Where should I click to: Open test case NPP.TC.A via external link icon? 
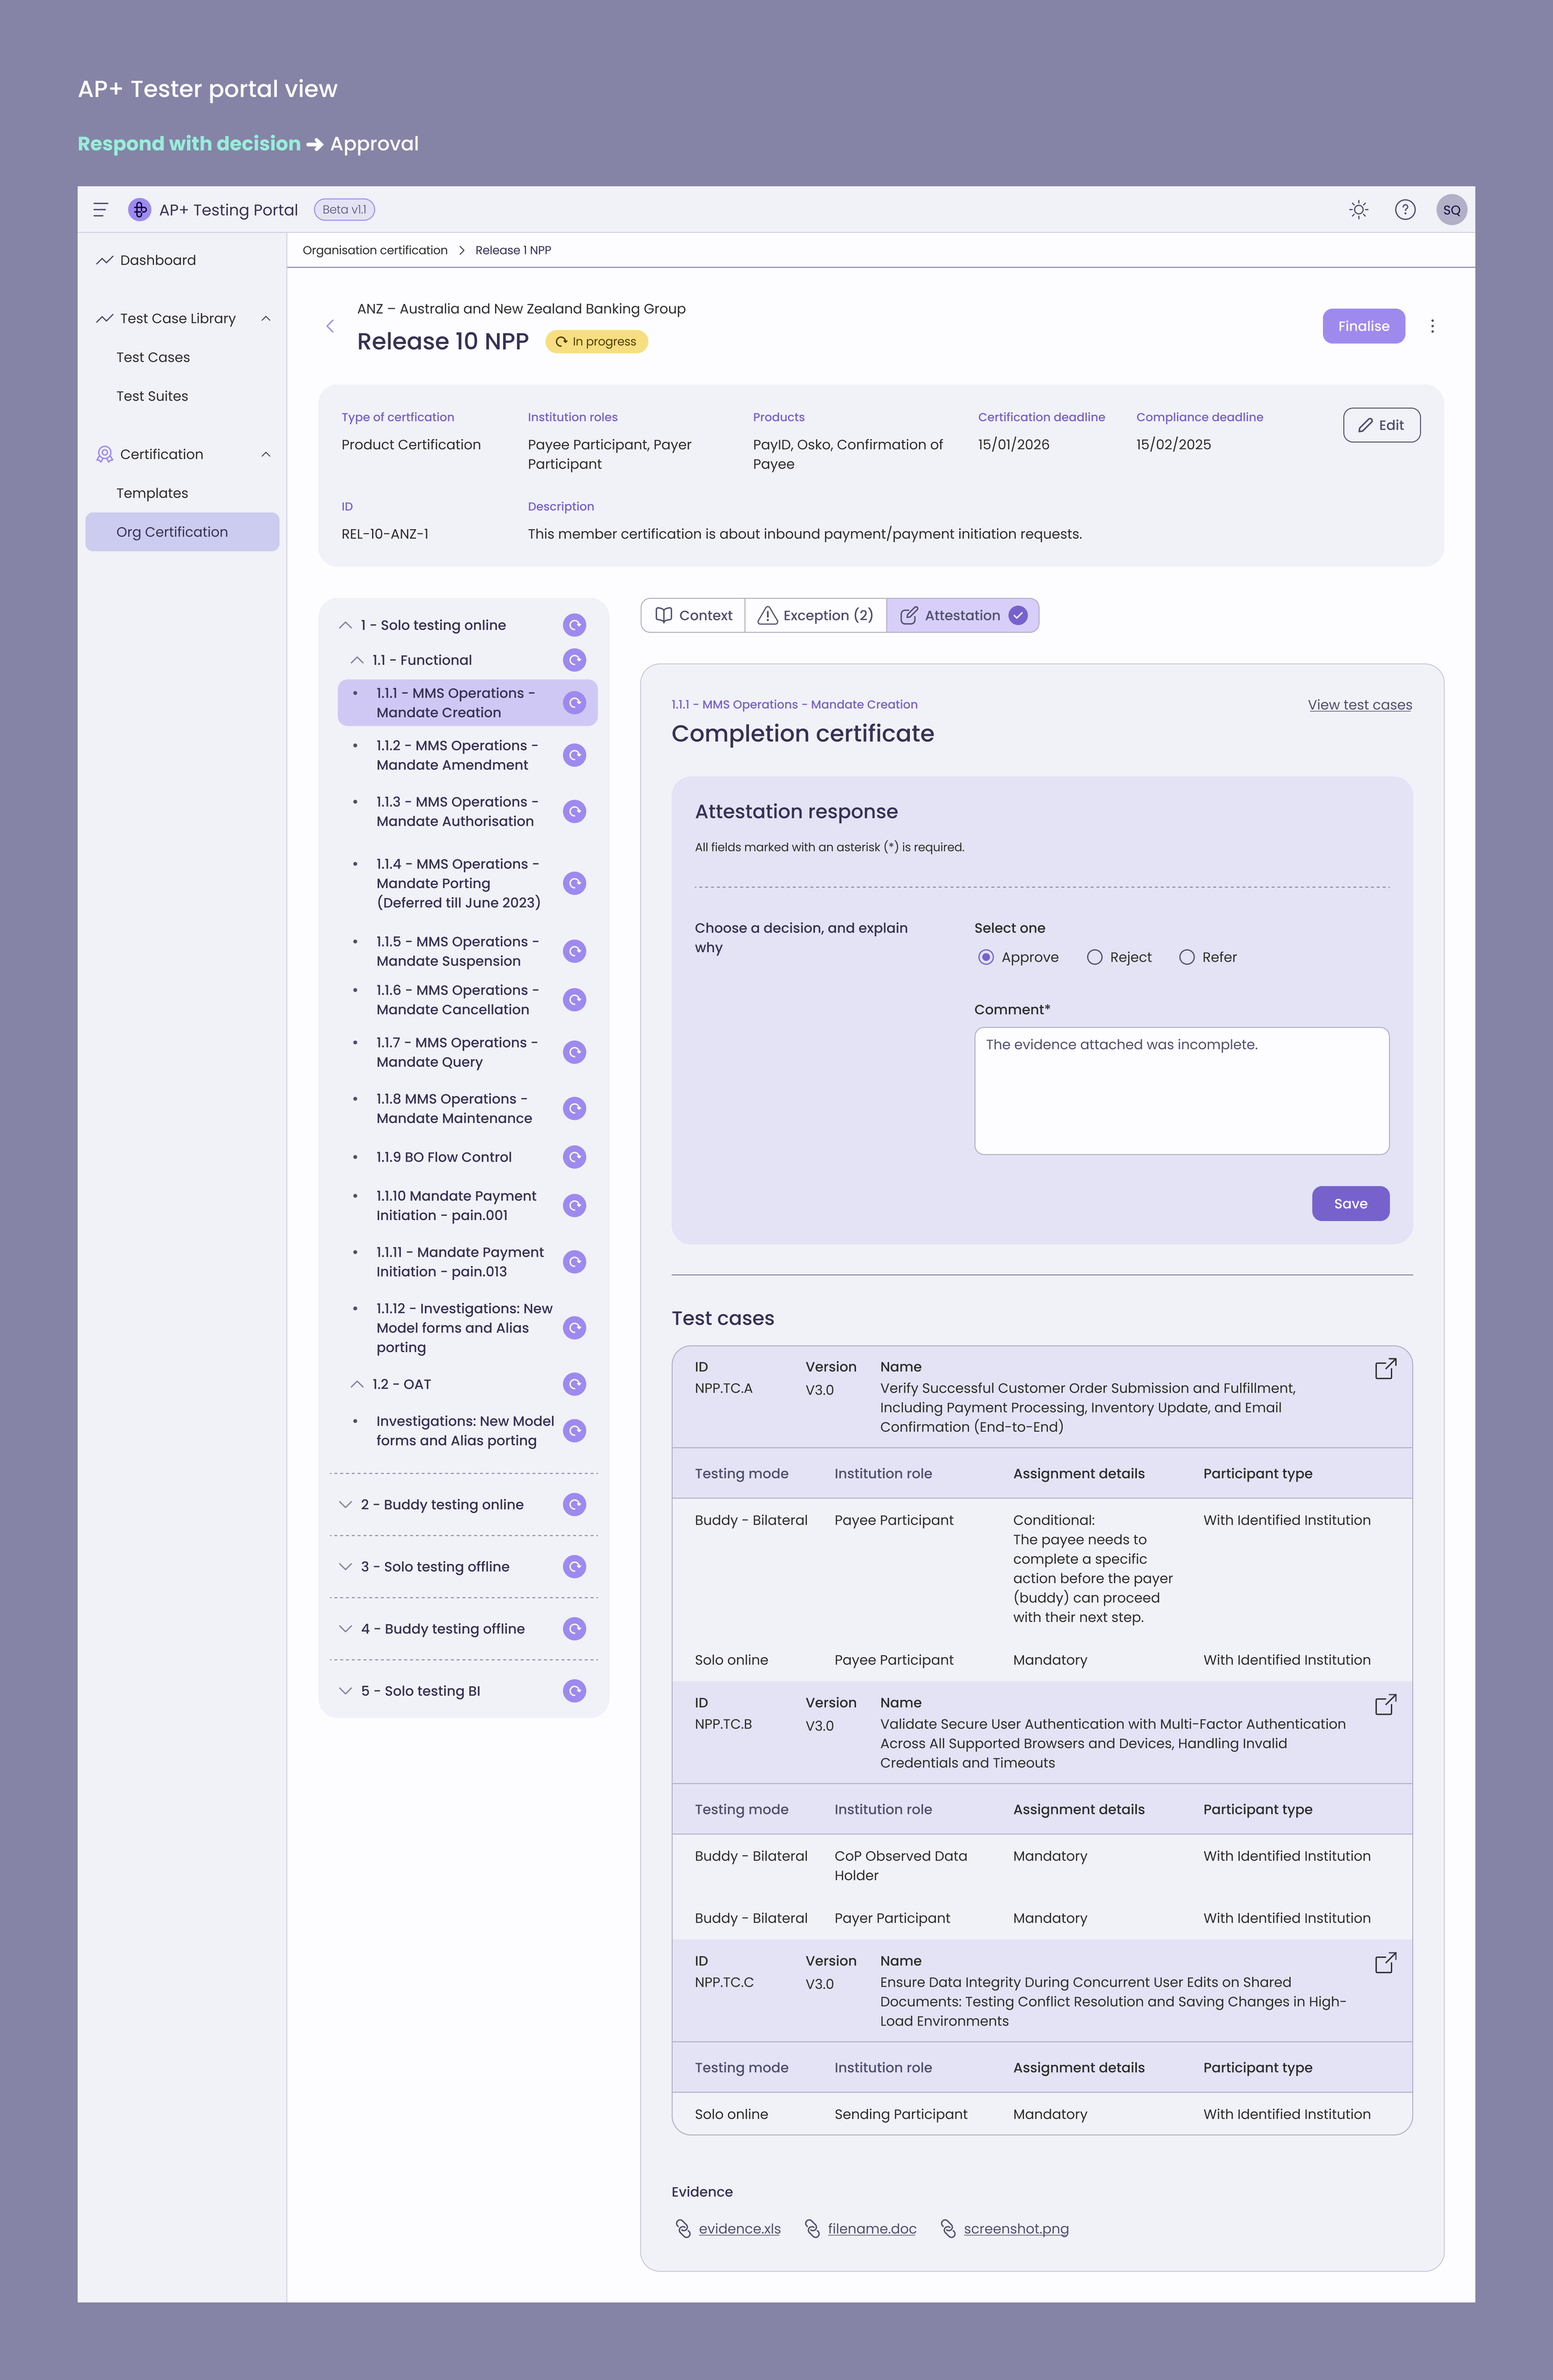tap(1385, 1368)
